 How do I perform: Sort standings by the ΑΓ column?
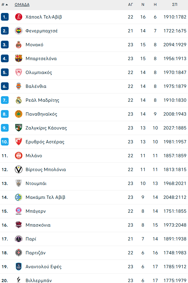click(130, 5)
